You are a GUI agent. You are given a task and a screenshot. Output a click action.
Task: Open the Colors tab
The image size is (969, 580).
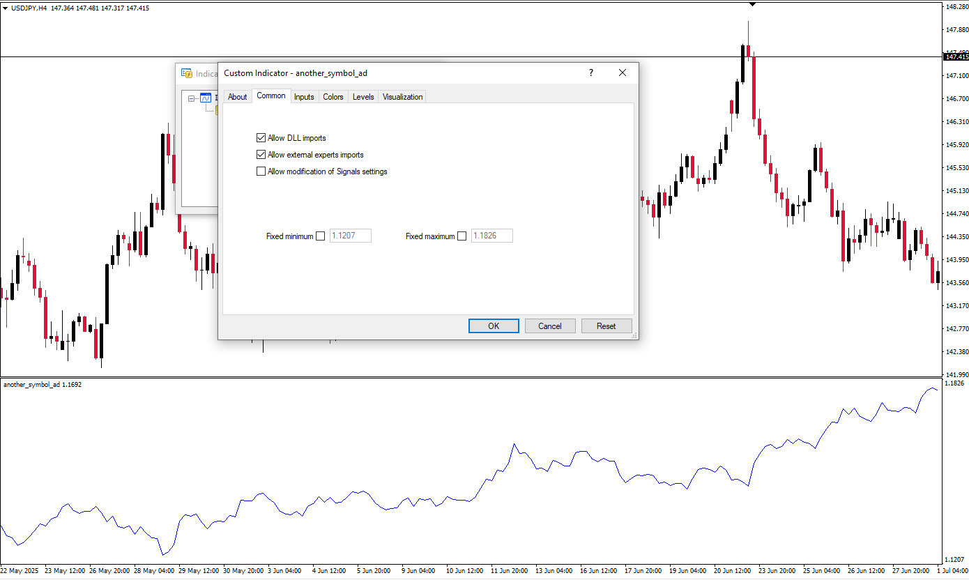click(333, 97)
